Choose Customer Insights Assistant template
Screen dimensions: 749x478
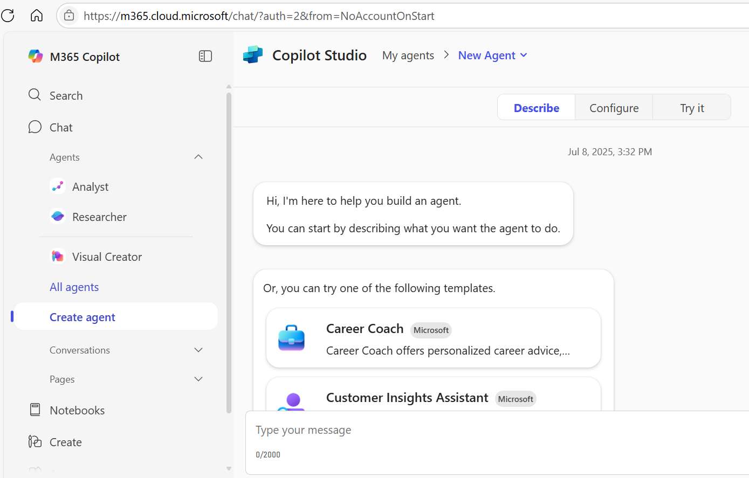[434, 394]
